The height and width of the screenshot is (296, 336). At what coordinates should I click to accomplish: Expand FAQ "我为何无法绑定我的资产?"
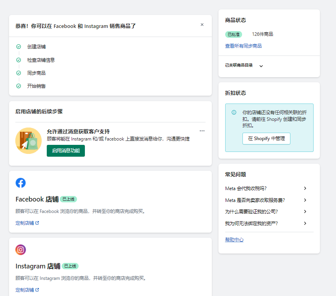266,224
